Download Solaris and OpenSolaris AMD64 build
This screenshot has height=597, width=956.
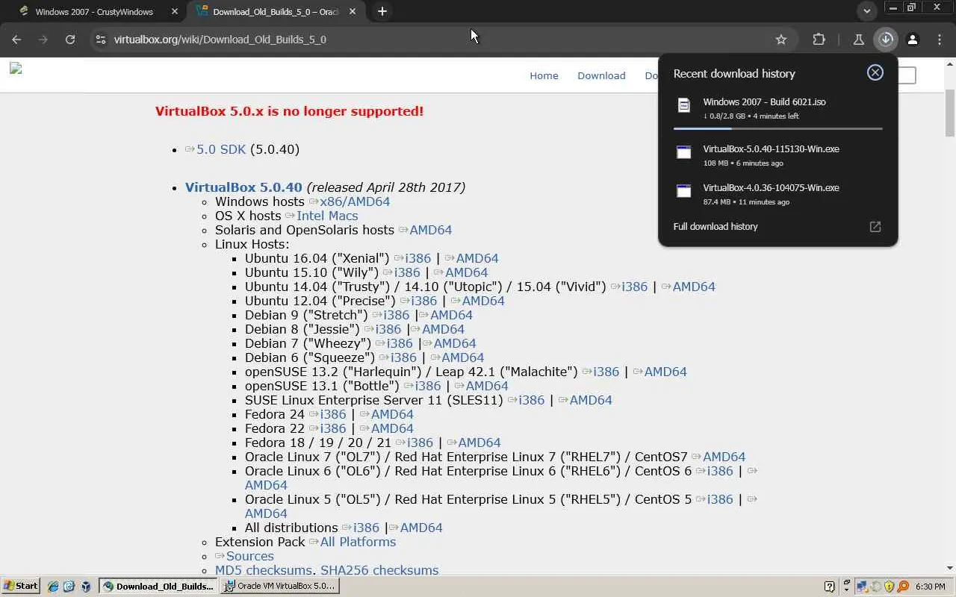click(430, 230)
